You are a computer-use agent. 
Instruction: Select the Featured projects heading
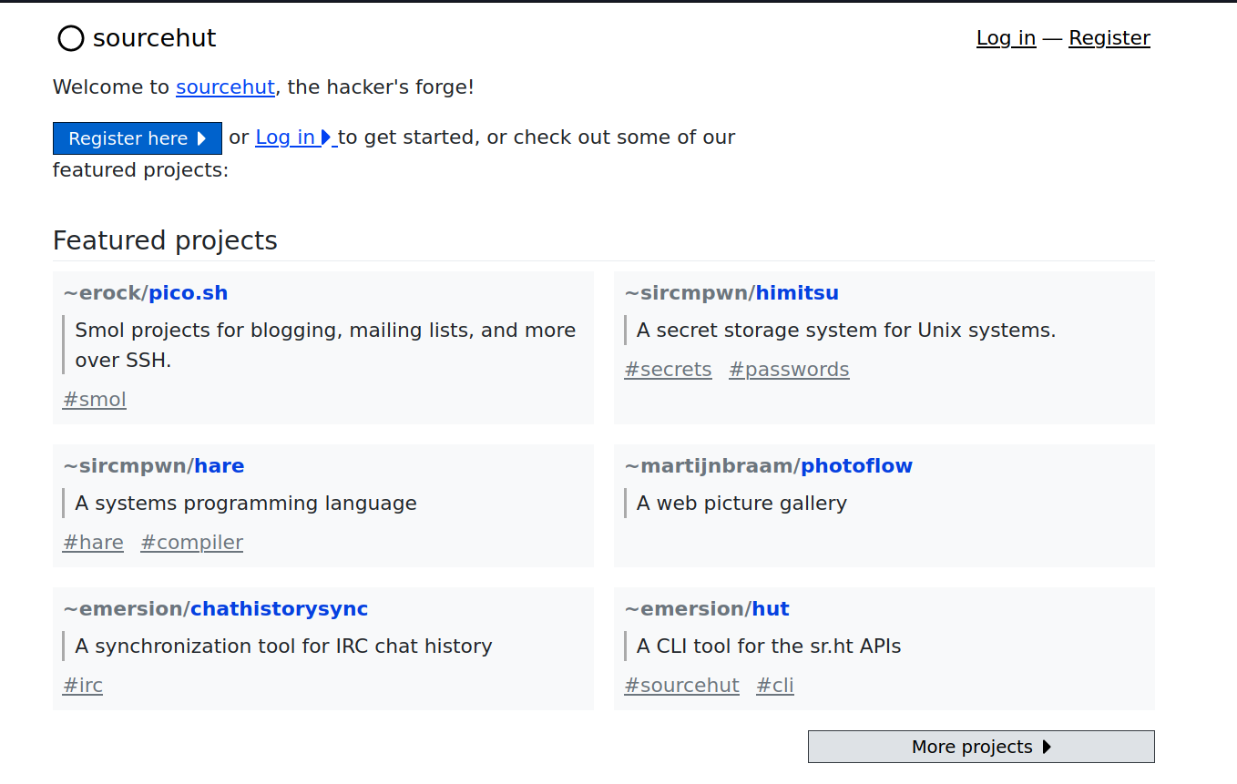[165, 240]
